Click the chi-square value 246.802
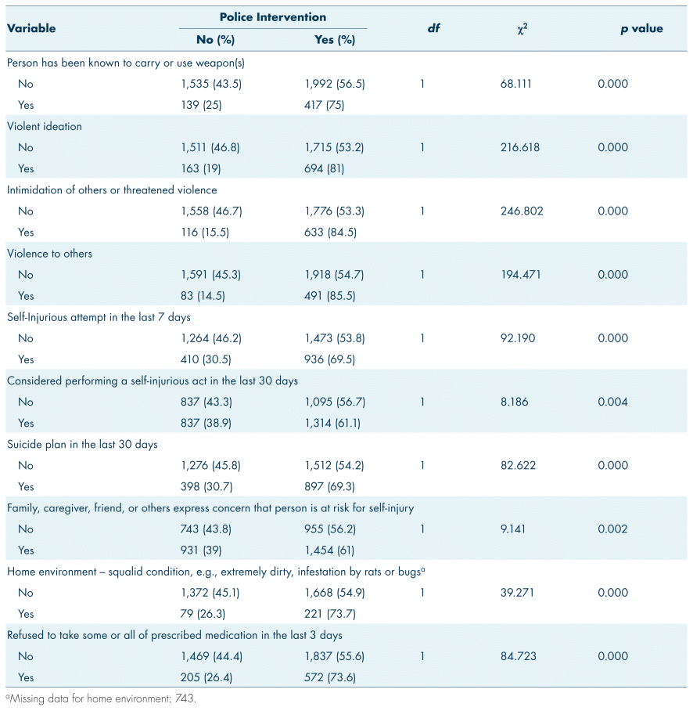693x711 pixels. coord(522,211)
